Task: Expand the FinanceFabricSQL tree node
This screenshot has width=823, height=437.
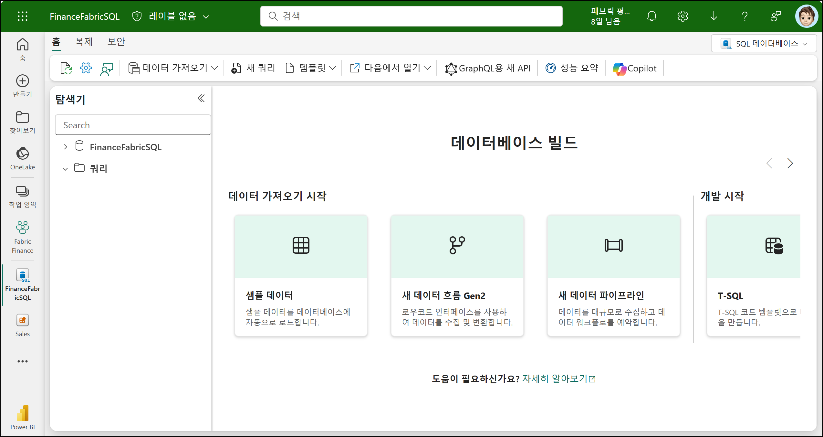Action: [66, 147]
